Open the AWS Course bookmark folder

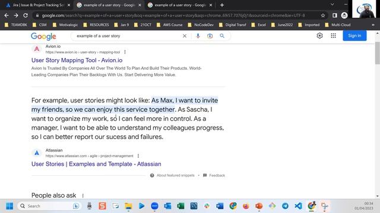tap(169, 25)
